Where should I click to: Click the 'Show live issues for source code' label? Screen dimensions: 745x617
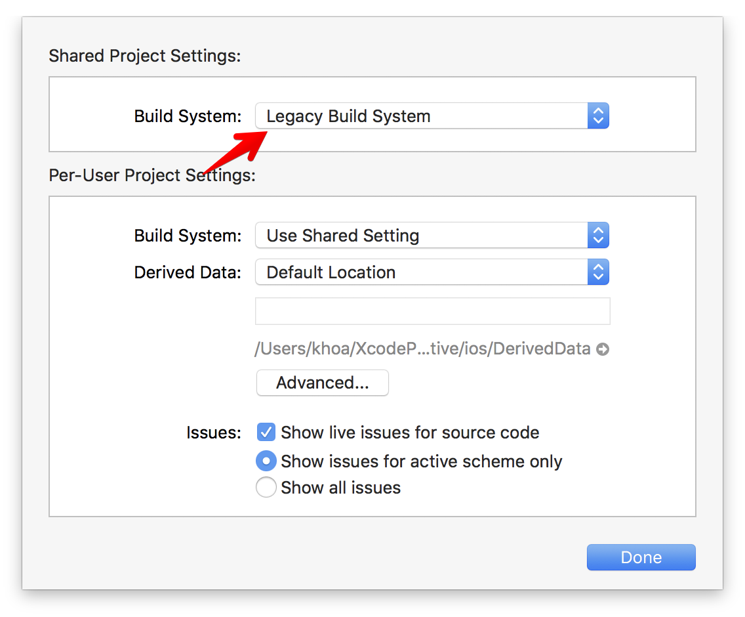pyautogui.click(x=410, y=433)
